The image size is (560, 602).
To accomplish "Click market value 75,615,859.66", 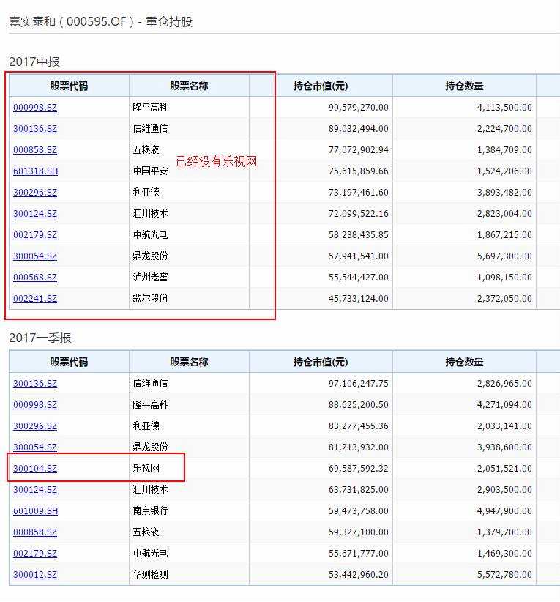I will pos(359,171).
